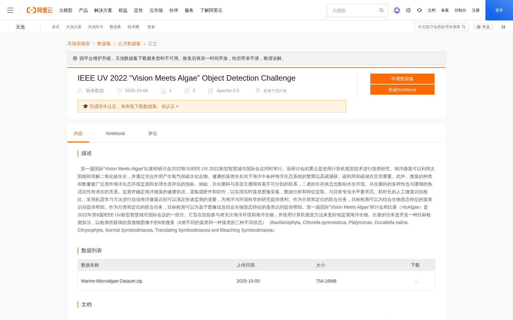The width and height of the screenshot is (513, 320).
Task: Open 云市场 menu item
Action: point(156,10)
